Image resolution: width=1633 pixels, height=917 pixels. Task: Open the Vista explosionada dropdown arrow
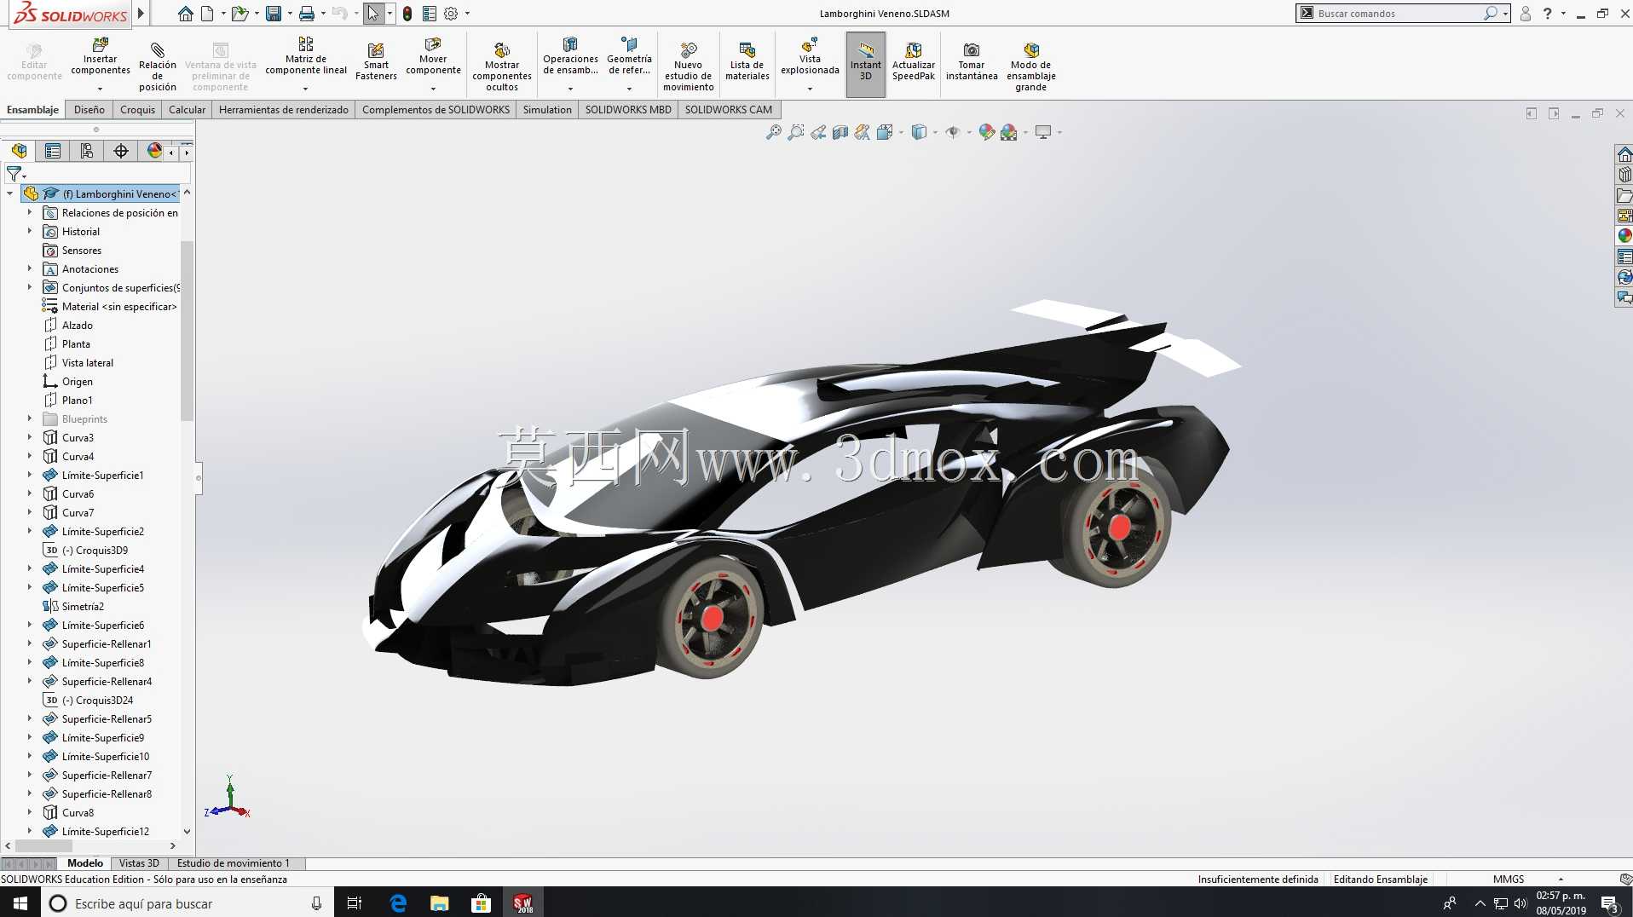pyautogui.click(x=810, y=89)
